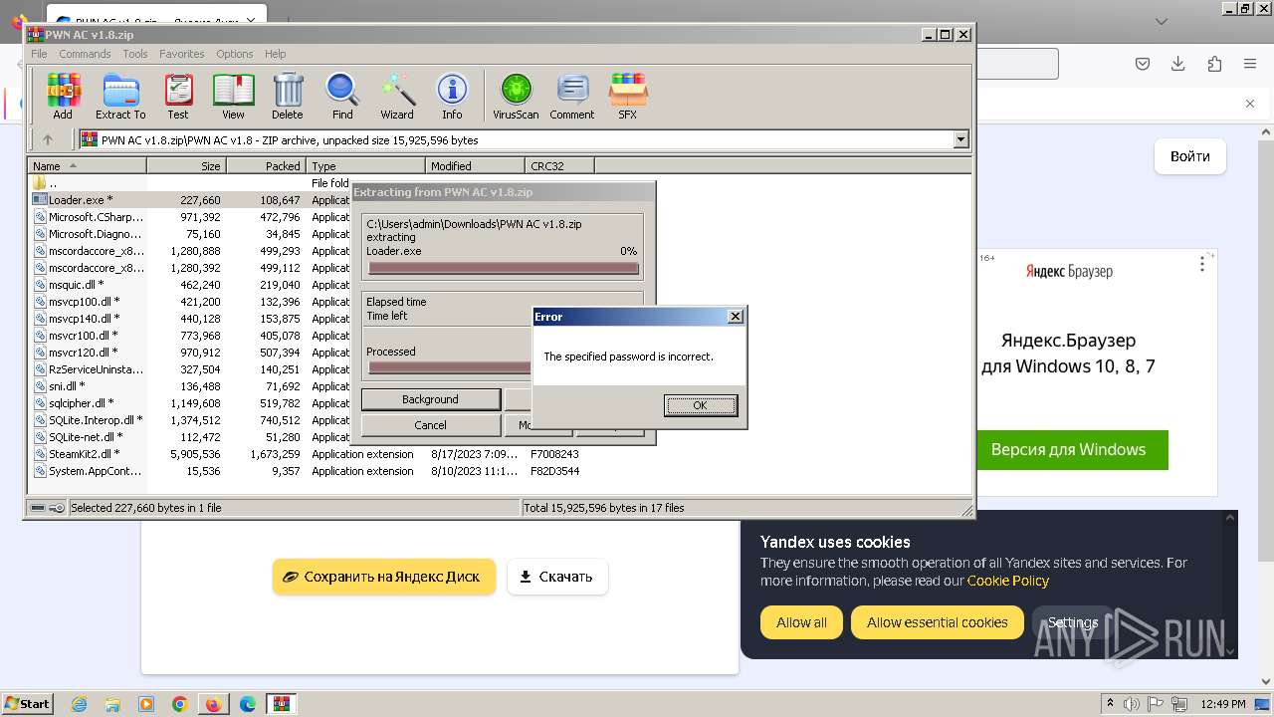Open Firefox downloads icon in toolbar
This screenshot has width=1274, height=717.
1178,64
